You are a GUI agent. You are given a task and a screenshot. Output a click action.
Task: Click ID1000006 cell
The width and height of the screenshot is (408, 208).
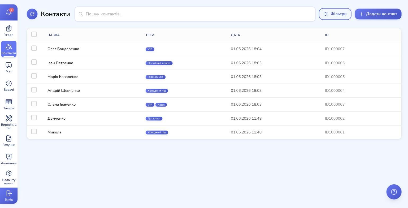pos(335,63)
